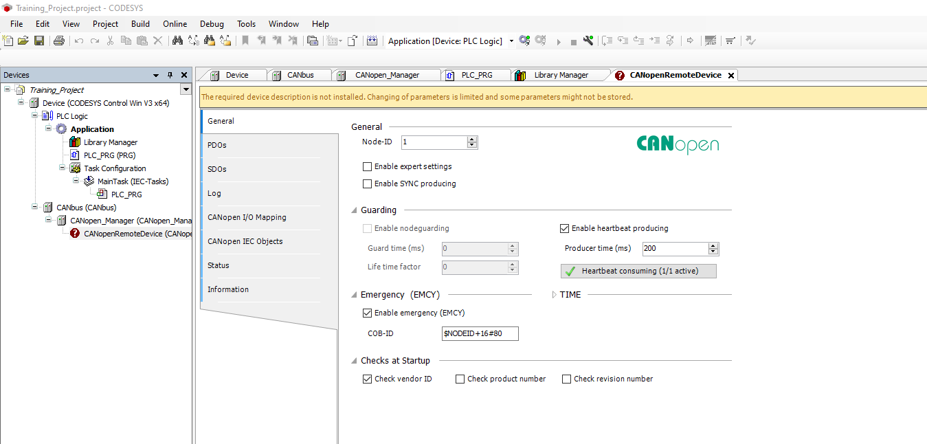Enable expert settings checkbox
This screenshot has width=927, height=444.
(x=367, y=166)
